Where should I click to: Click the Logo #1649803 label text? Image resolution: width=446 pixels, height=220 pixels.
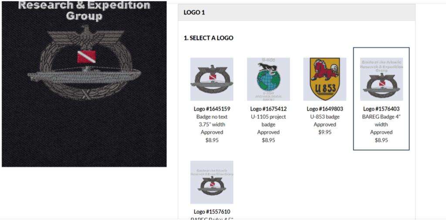(x=325, y=109)
